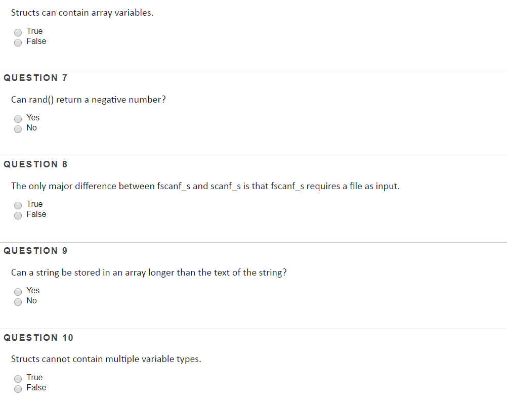Image resolution: width=507 pixels, height=406 pixels.
Task: Select False for structs cannot contain multiple types
Action: click(18, 389)
